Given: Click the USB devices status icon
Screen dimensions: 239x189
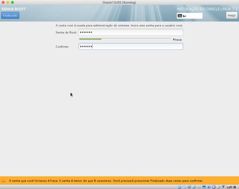Looking at the screenshot, I should [194, 187].
